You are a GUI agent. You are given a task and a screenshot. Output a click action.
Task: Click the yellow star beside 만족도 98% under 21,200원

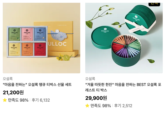coord(5,100)
